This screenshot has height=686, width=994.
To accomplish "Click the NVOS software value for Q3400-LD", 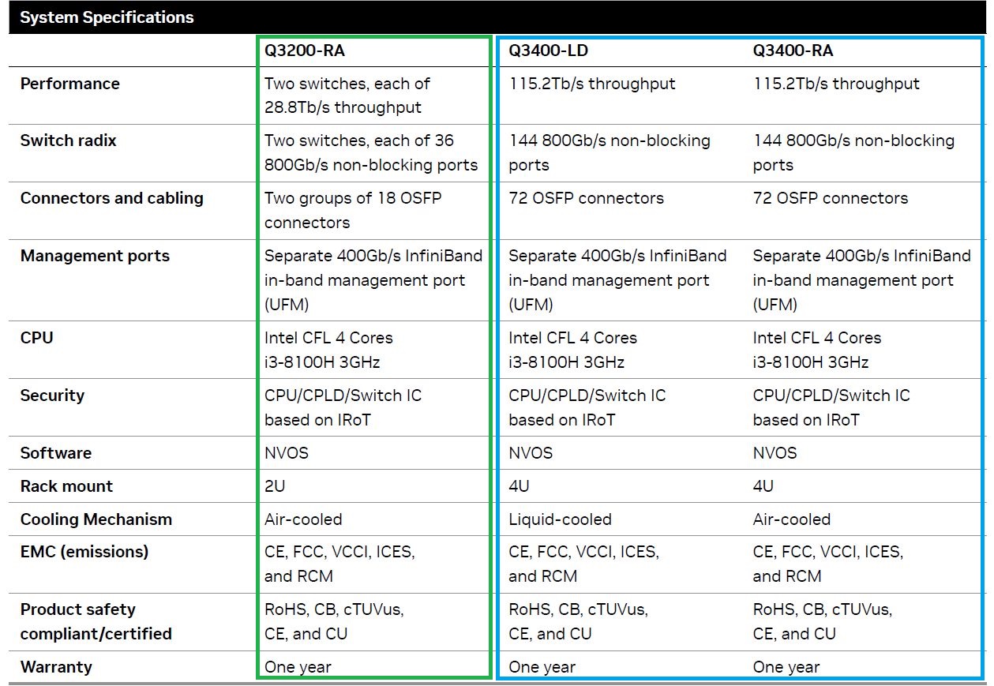I will 529,453.
